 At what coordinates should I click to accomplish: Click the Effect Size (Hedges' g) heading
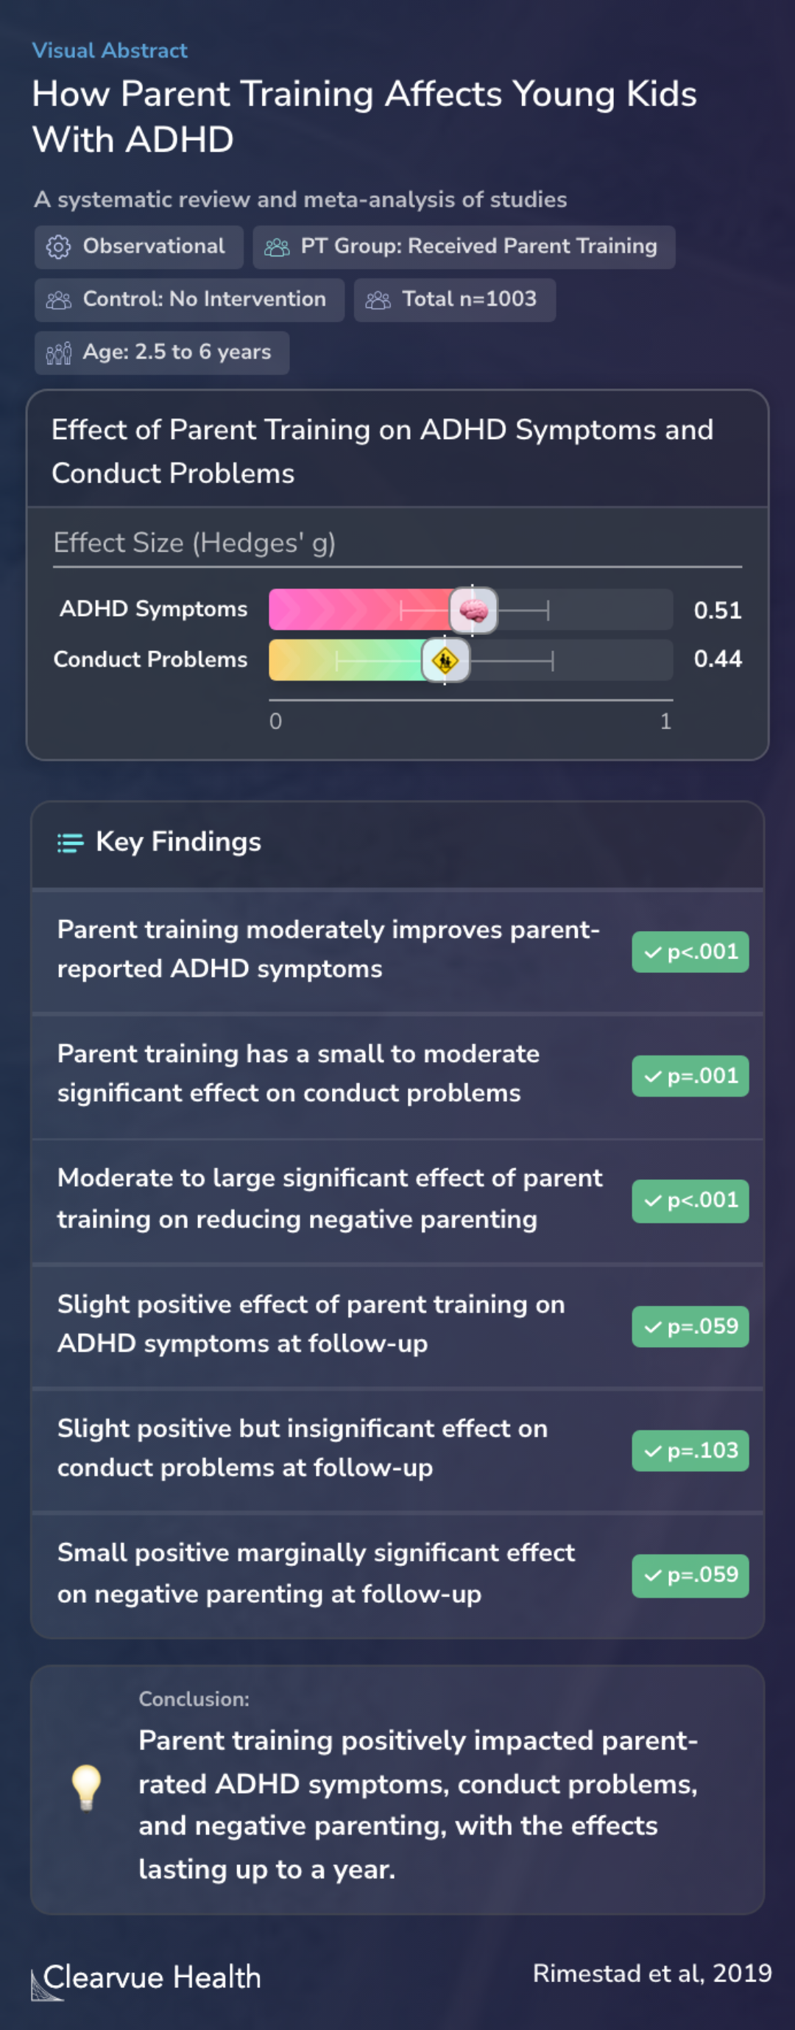click(x=194, y=542)
